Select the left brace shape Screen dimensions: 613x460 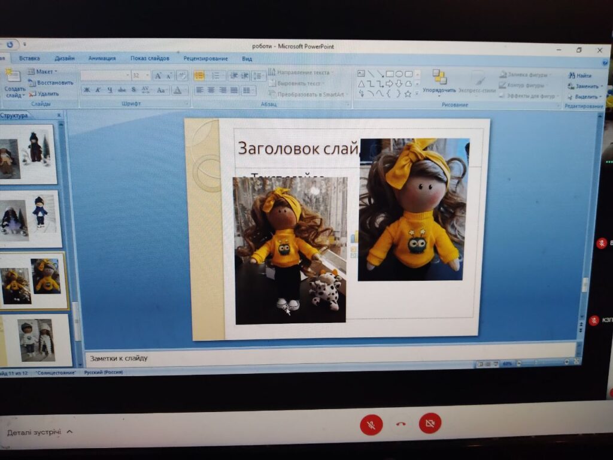pos(389,94)
